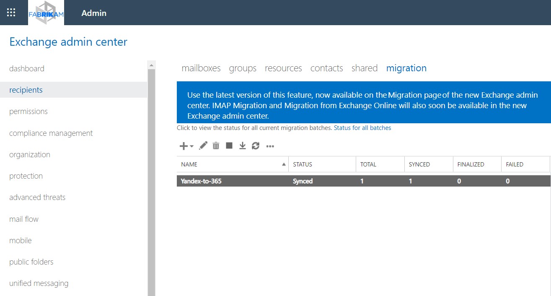Click the Exchange admin center heading
The height and width of the screenshot is (296, 551).
tap(68, 42)
